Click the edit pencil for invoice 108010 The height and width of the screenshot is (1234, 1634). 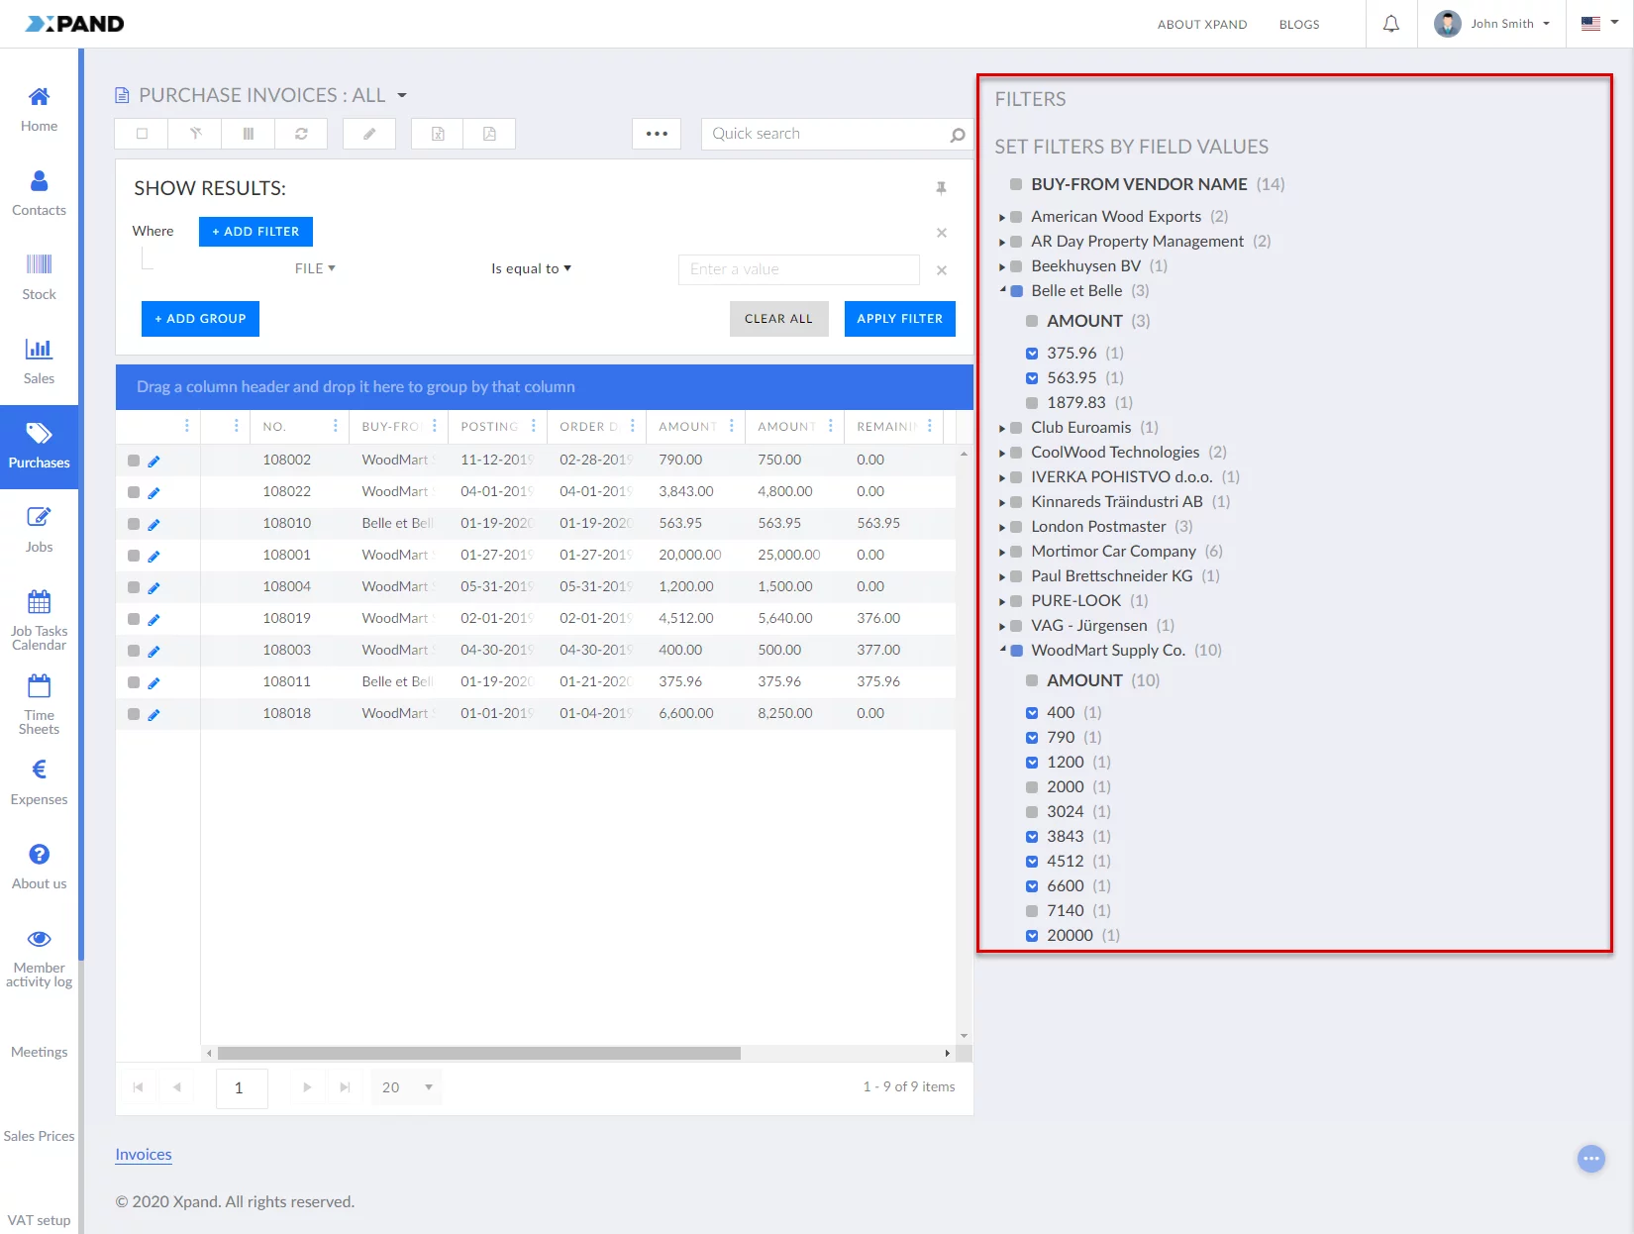153,524
